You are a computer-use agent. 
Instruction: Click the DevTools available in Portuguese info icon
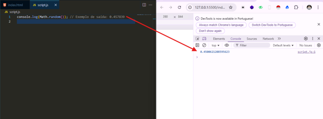click(197, 19)
